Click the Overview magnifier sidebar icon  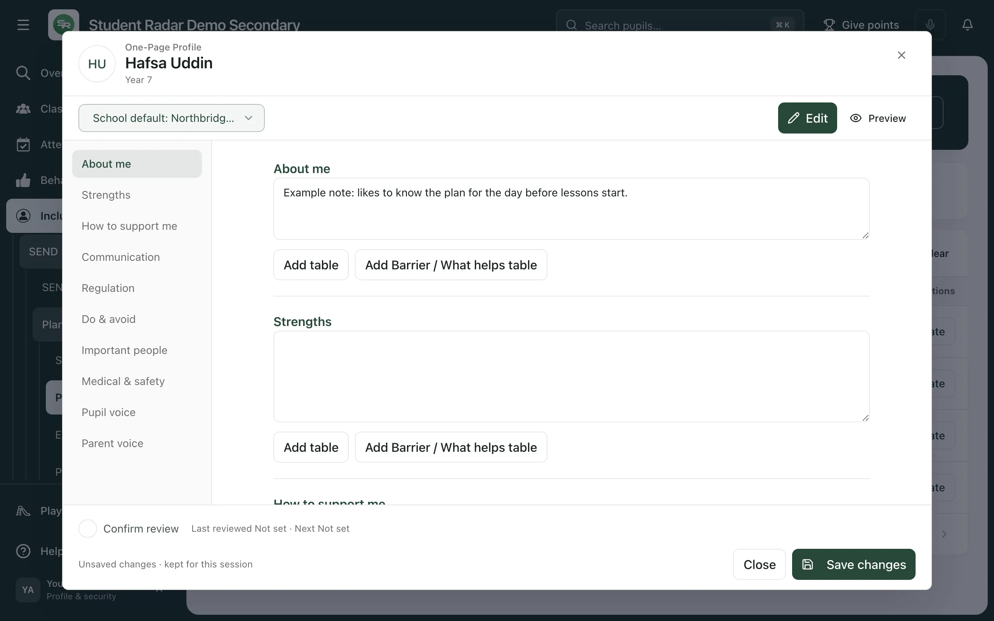click(23, 73)
